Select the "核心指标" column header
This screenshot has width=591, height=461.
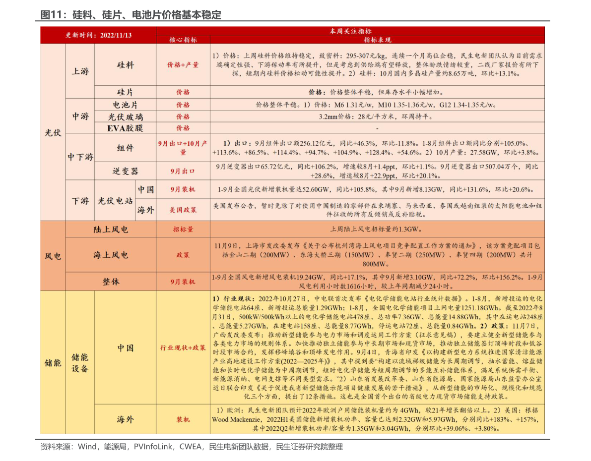pos(183,40)
